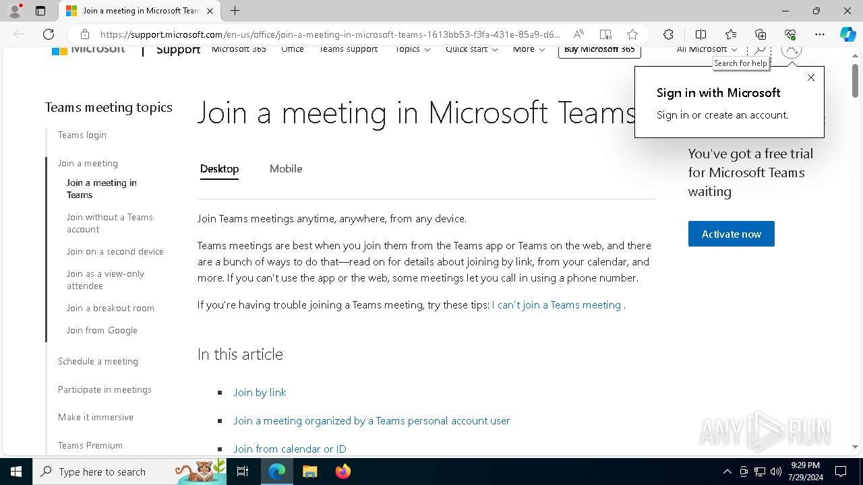Collapse Join a meeting topic

88,163
